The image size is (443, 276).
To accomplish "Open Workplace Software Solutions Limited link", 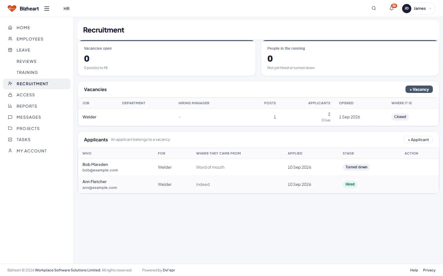I will pos(68,270).
